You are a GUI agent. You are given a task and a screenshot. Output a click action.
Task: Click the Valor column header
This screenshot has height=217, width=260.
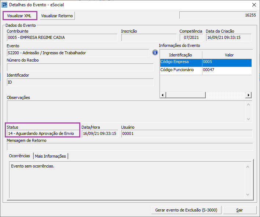(229, 55)
